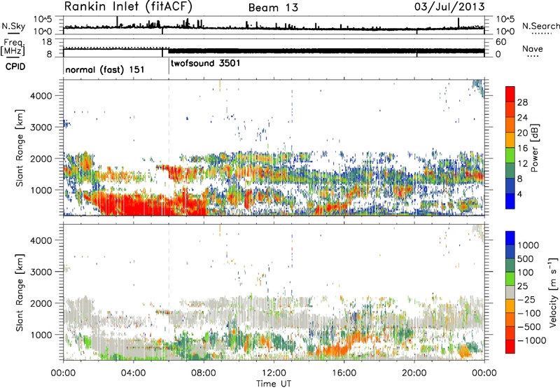
Task: Click the '18' frequency axis tick
Action: click(46, 42)
